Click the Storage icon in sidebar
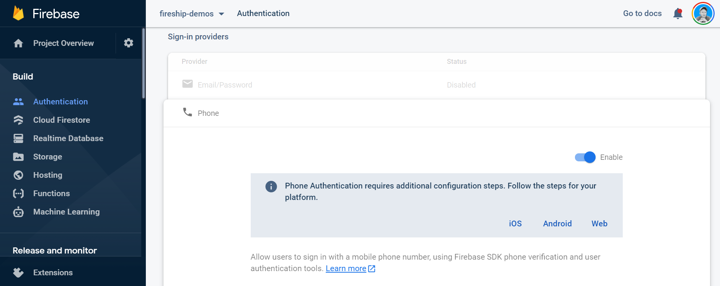This screenshot has height=286, width=720. tap(18, 157)
